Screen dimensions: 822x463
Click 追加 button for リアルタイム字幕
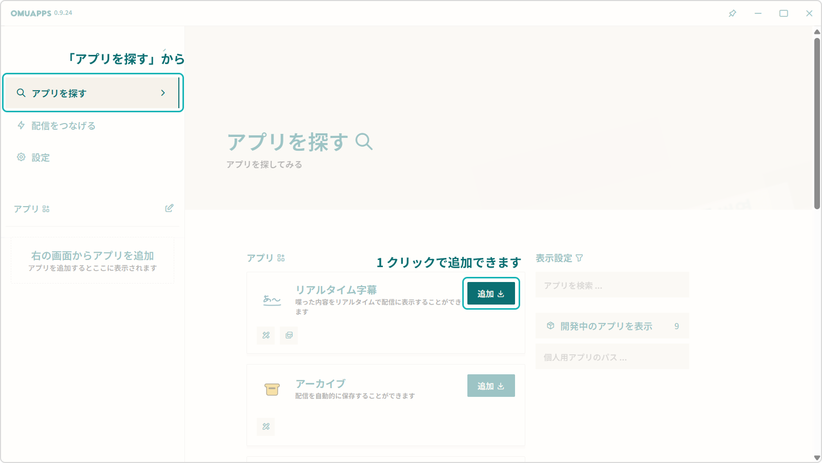pos(490,293)
